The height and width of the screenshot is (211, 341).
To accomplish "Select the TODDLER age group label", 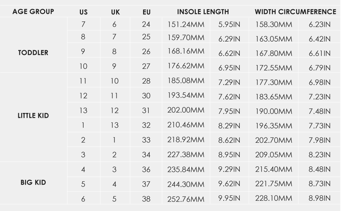I will (33, 53).
